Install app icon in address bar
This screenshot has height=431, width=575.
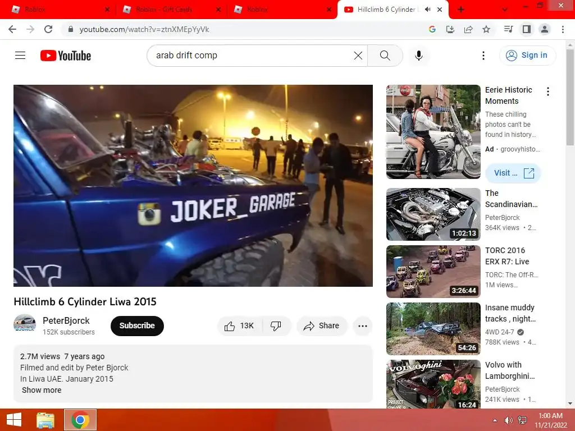[x=450, y=29]
